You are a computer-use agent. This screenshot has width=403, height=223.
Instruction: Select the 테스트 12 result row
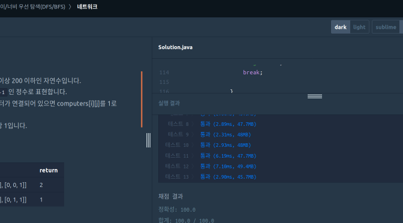coord(210,166)
